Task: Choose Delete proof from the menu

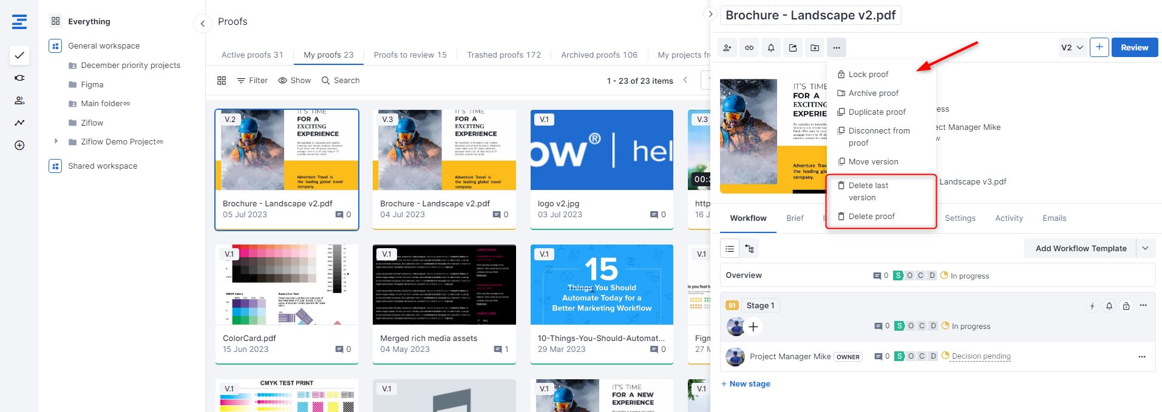Action: coord(871,217)
